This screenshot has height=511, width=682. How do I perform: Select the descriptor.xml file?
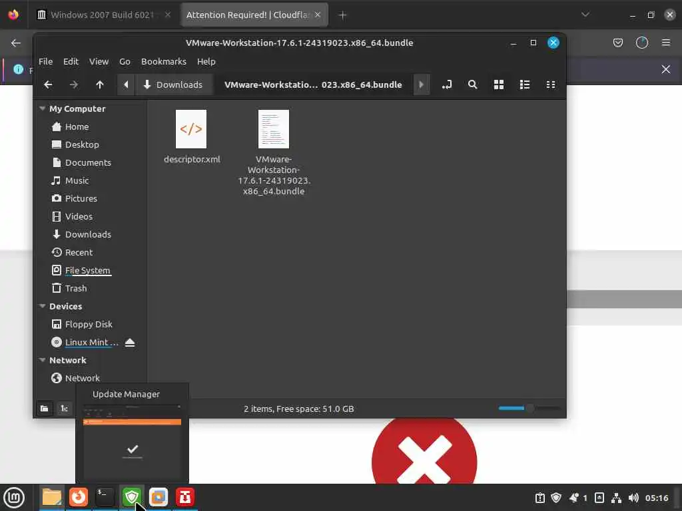[191, 137]
